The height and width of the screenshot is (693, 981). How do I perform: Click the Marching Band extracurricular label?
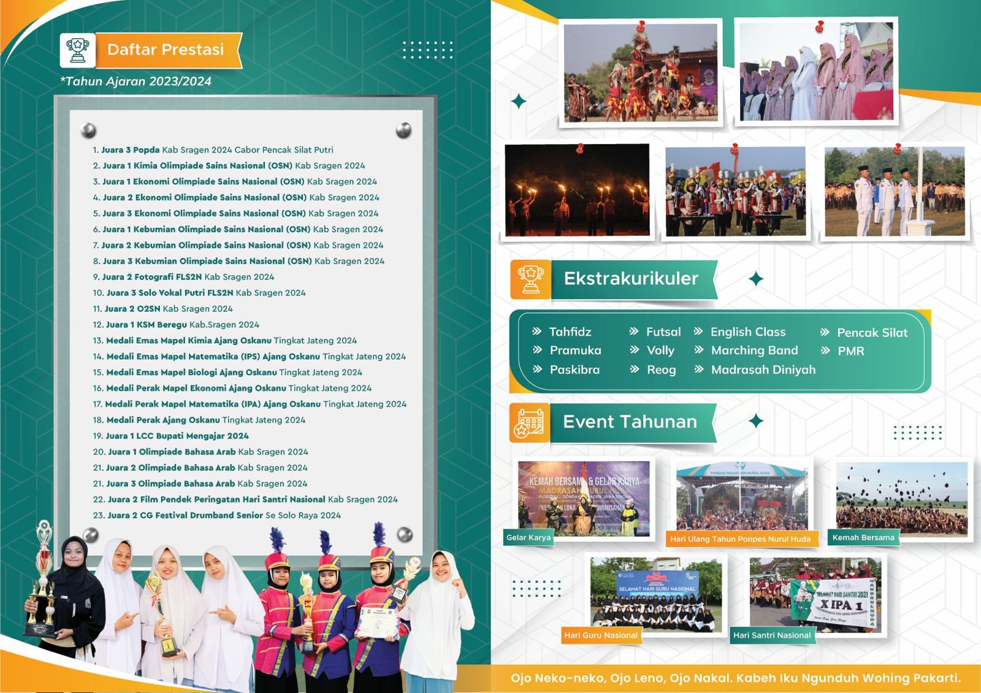point(755,350)
